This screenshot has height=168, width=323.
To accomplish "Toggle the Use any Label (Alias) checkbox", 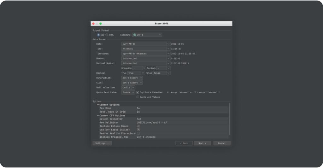I will (x=138, y=130).
